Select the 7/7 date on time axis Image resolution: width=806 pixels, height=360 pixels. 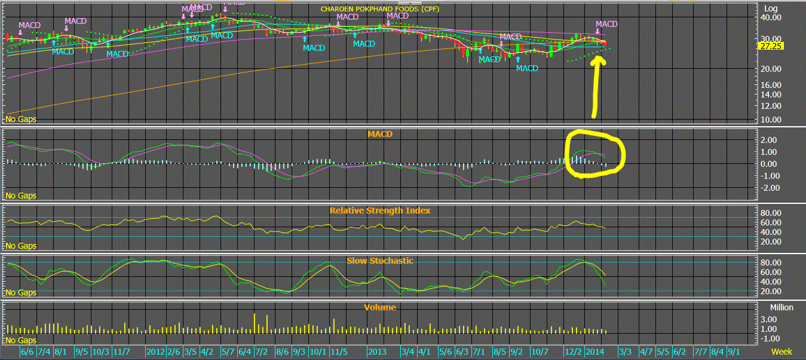tap(700, 352)
